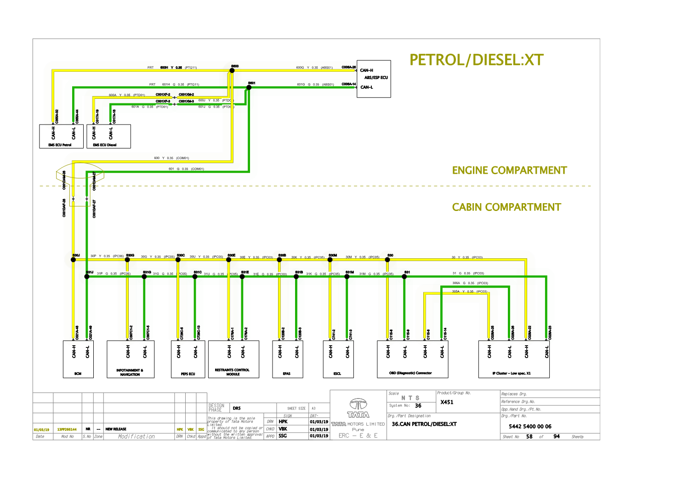Click CAN-L inside the ABS/ESP ECU box
The image size is (677, 478).
click(x=367, y=87)
